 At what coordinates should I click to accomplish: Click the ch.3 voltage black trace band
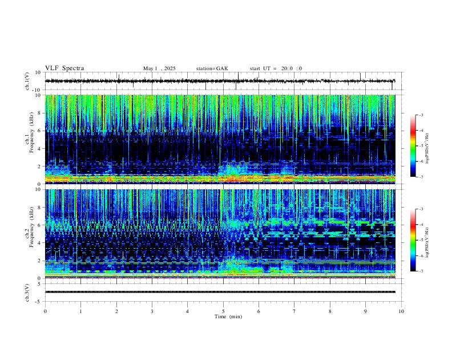click(220, 292)
